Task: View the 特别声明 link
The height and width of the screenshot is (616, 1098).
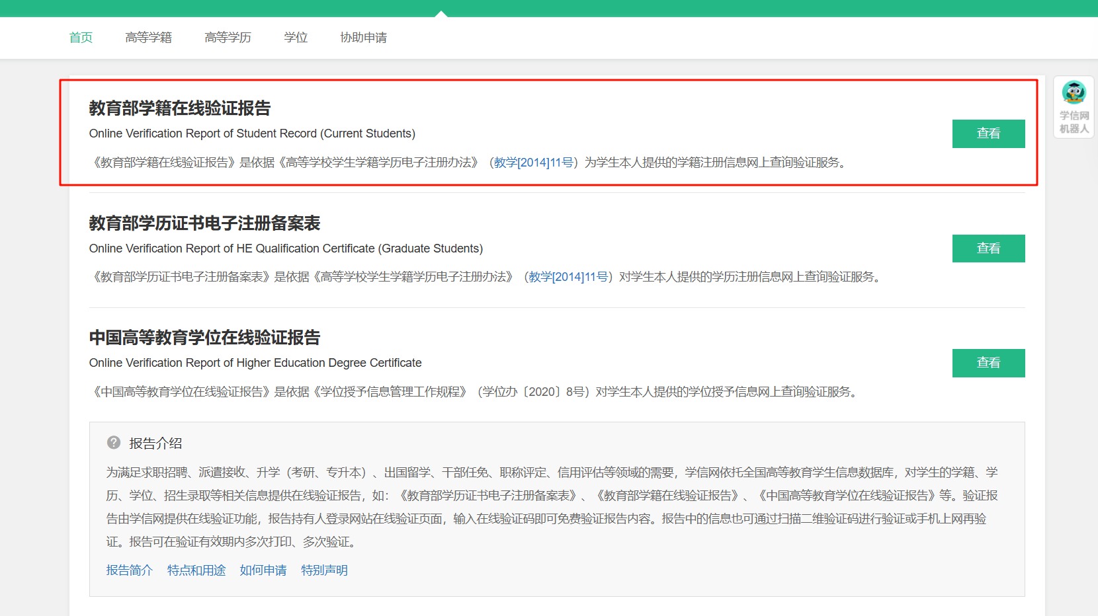Action: pyautogui.click(x=324, y=570)
